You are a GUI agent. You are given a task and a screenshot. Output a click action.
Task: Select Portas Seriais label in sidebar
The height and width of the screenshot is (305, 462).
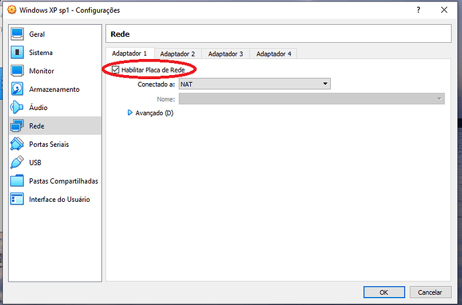(49, 144)
